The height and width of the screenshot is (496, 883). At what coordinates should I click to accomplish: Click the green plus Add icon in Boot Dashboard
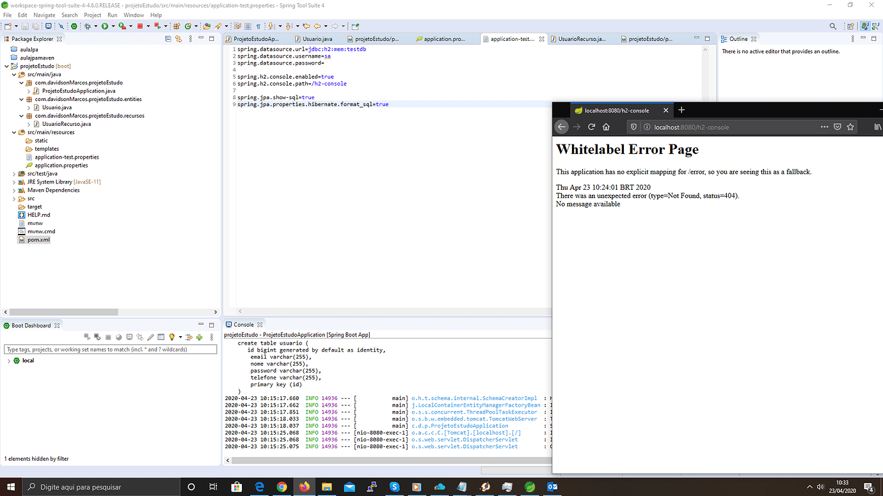[x=199, y=337]
